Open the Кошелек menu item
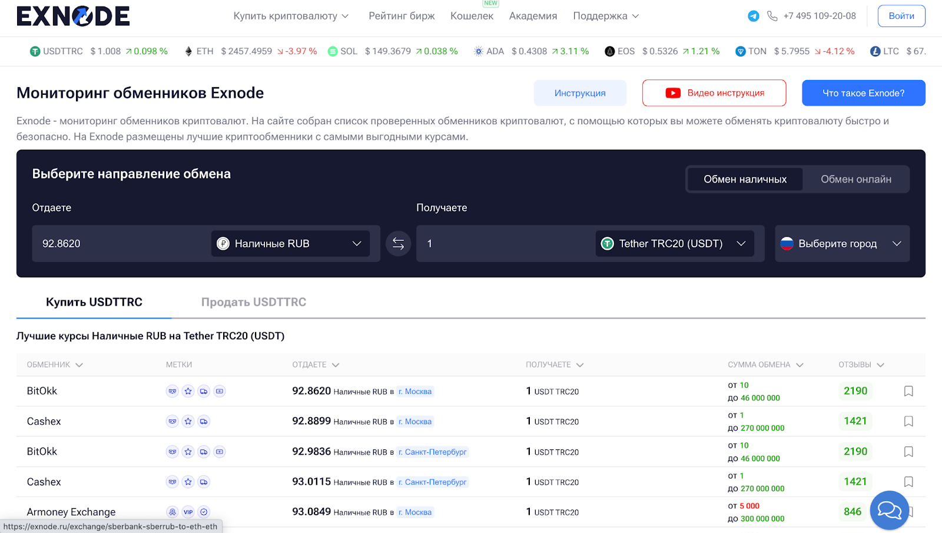This screenshot has width=942, height=533. click(472, 16)
